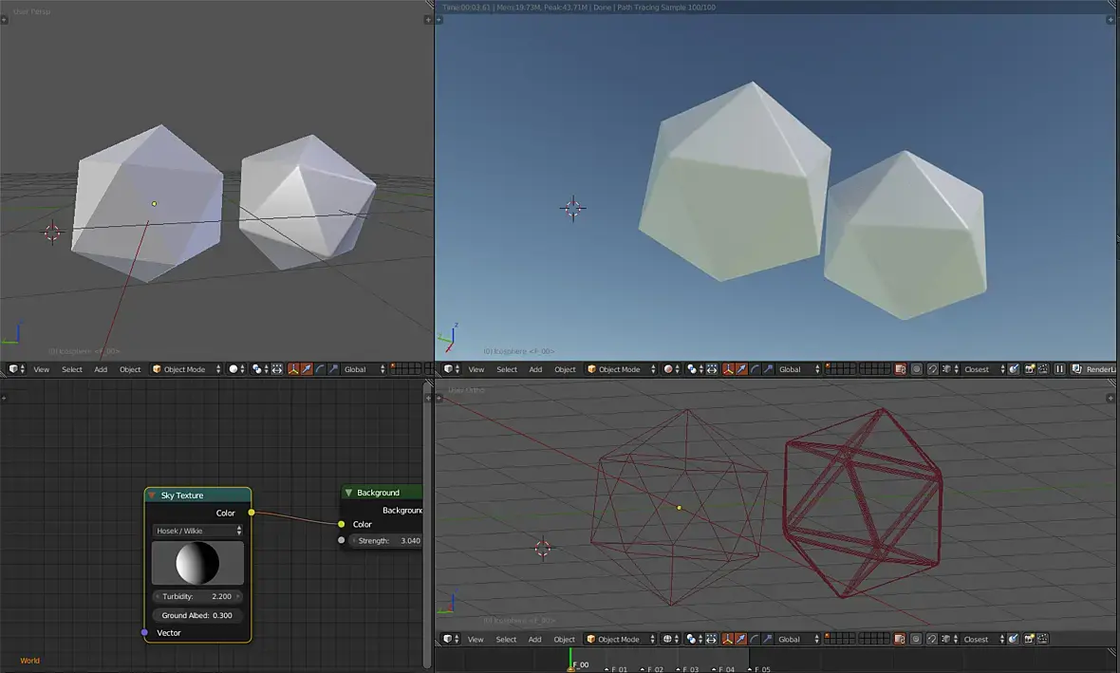Click the Ground Albedo value field
Image resolution: width=1120 pixels, height=673 pixels.
pyautogui.click(x=196, y=615)
